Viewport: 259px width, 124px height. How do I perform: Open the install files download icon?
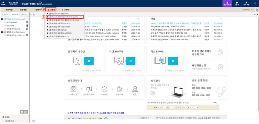pos(246,3)
